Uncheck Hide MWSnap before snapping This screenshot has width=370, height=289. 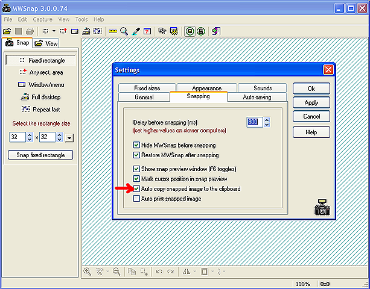(x=136, y=145)
